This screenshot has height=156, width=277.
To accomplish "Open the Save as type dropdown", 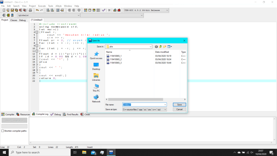I will click(165, 109).
